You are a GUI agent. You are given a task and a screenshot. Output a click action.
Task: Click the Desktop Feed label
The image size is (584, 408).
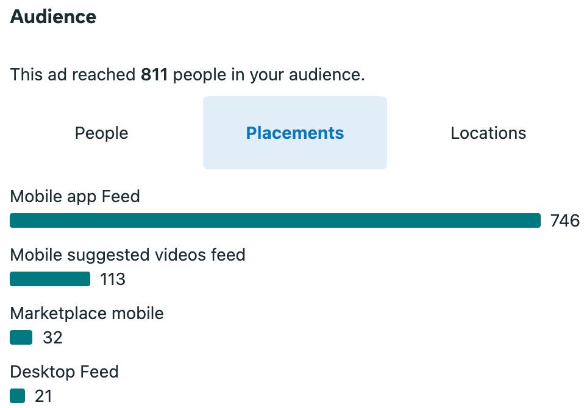65,372
